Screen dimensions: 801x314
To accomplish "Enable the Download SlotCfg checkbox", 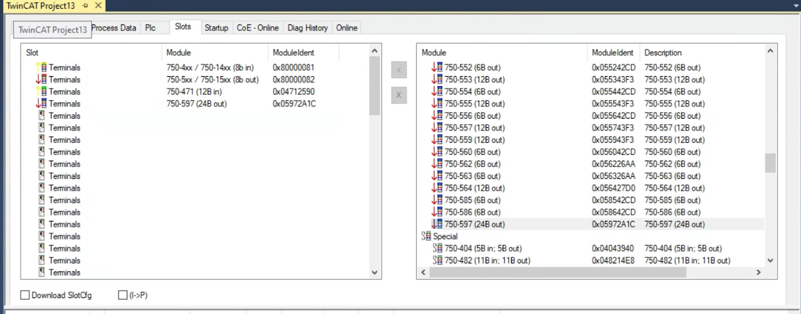I will coord(25,295).
